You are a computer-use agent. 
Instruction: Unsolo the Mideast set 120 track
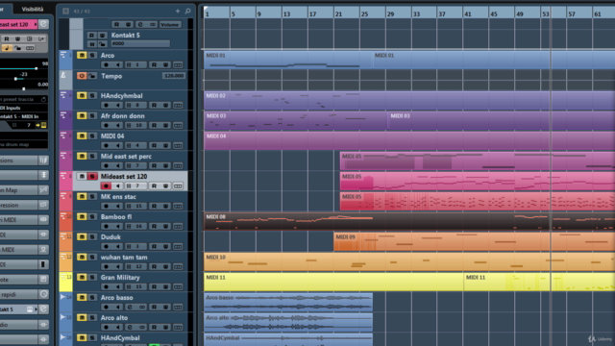tap(92, 176)
